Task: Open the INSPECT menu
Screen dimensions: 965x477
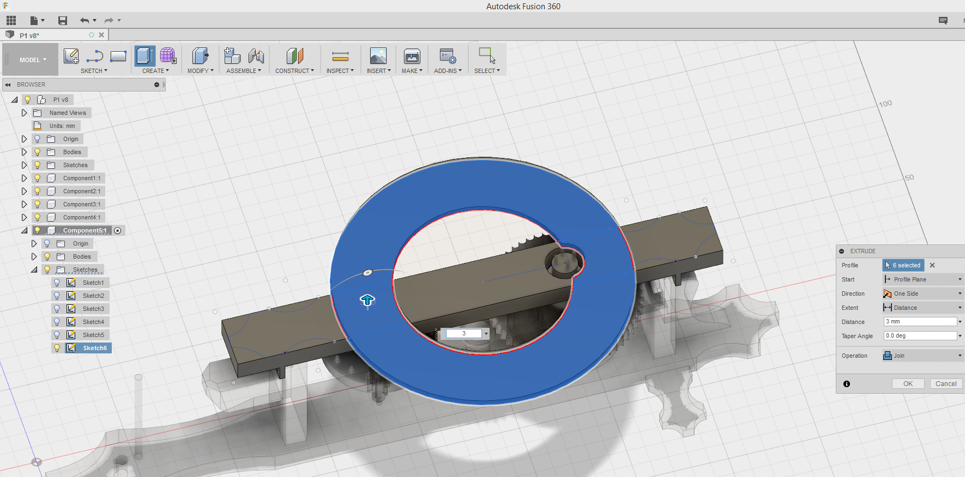Action: click(x=340, y=71)
